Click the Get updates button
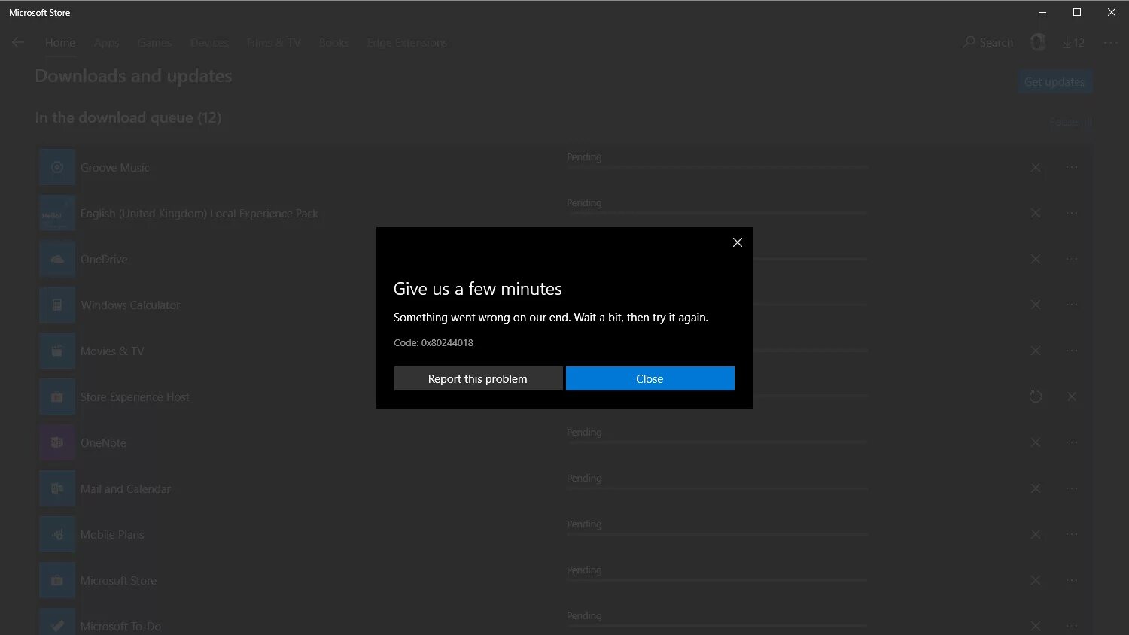The height and width of the screenshot is (635, 1129). (x=1054, y=81)
